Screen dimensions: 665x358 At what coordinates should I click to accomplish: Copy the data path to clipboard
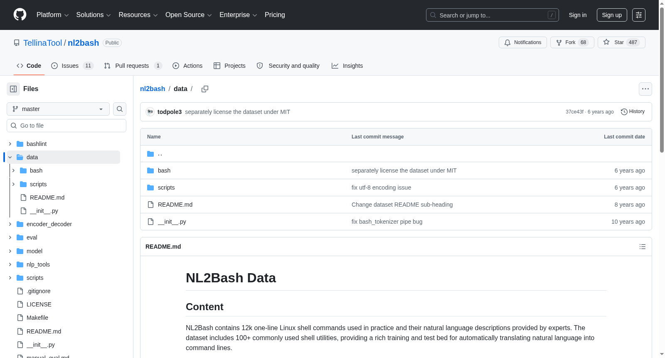205,89
